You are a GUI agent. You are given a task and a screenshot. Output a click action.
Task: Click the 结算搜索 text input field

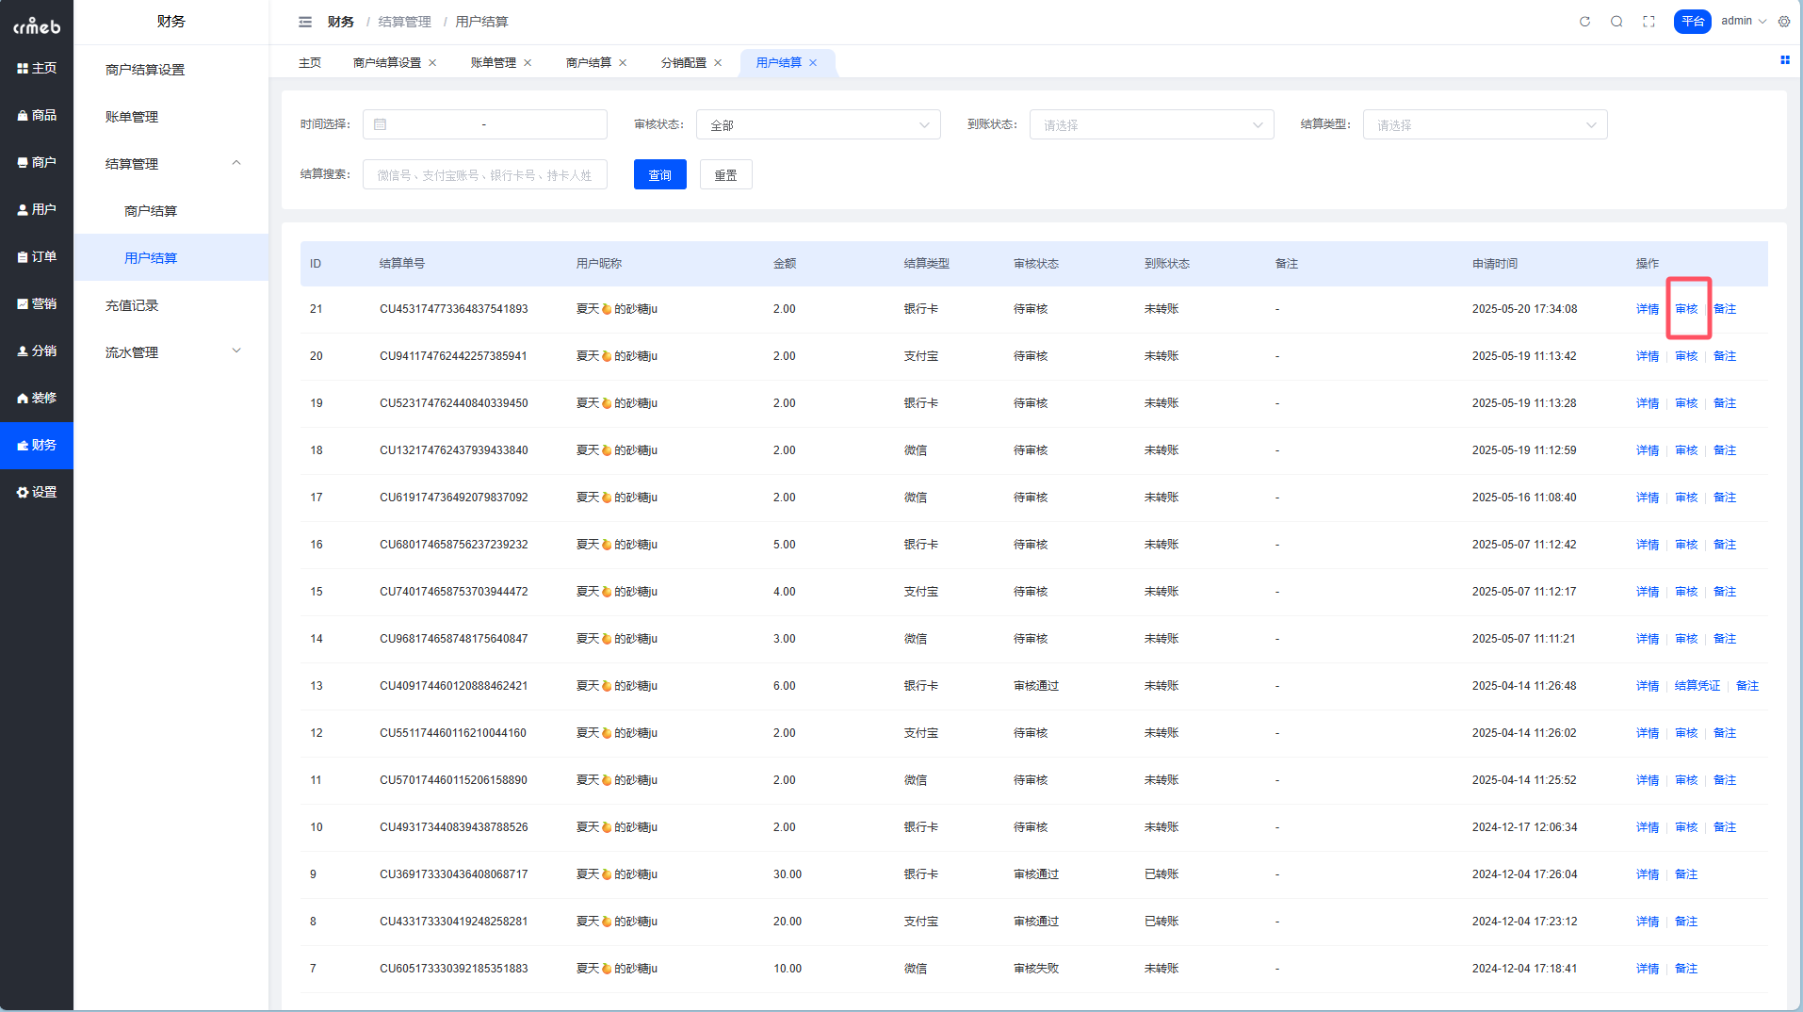click(484, 175)
